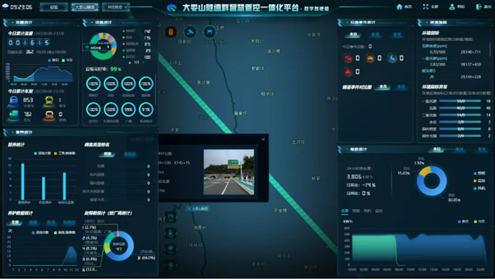Select 本年 in the traffic event statistics panel
This screenshot has width=495, height=279.
(397, 35)
